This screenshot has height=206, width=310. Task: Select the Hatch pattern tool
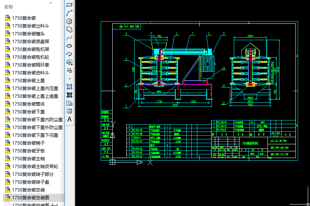coord(69,87)
